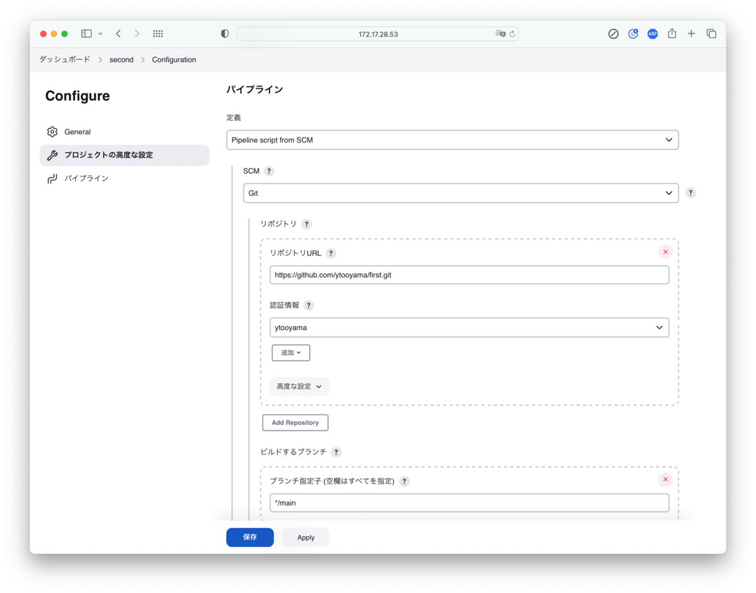Open help for ブランチ指定子

[x=404, y=481]
